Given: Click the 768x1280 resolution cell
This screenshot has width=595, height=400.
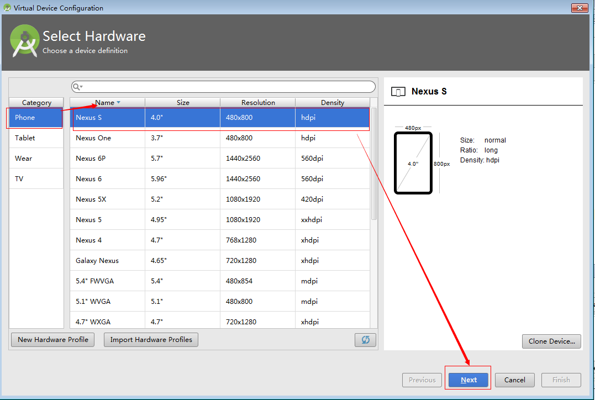Looking at the screenshot, I should click(x=257, y=240).
